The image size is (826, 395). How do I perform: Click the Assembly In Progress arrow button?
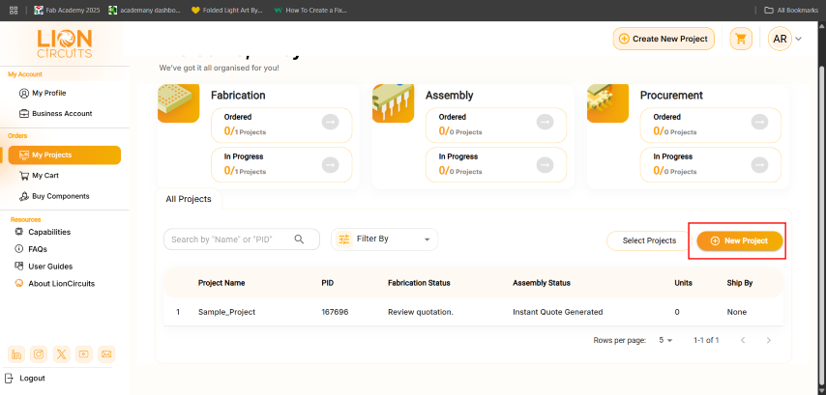point(546,165)
